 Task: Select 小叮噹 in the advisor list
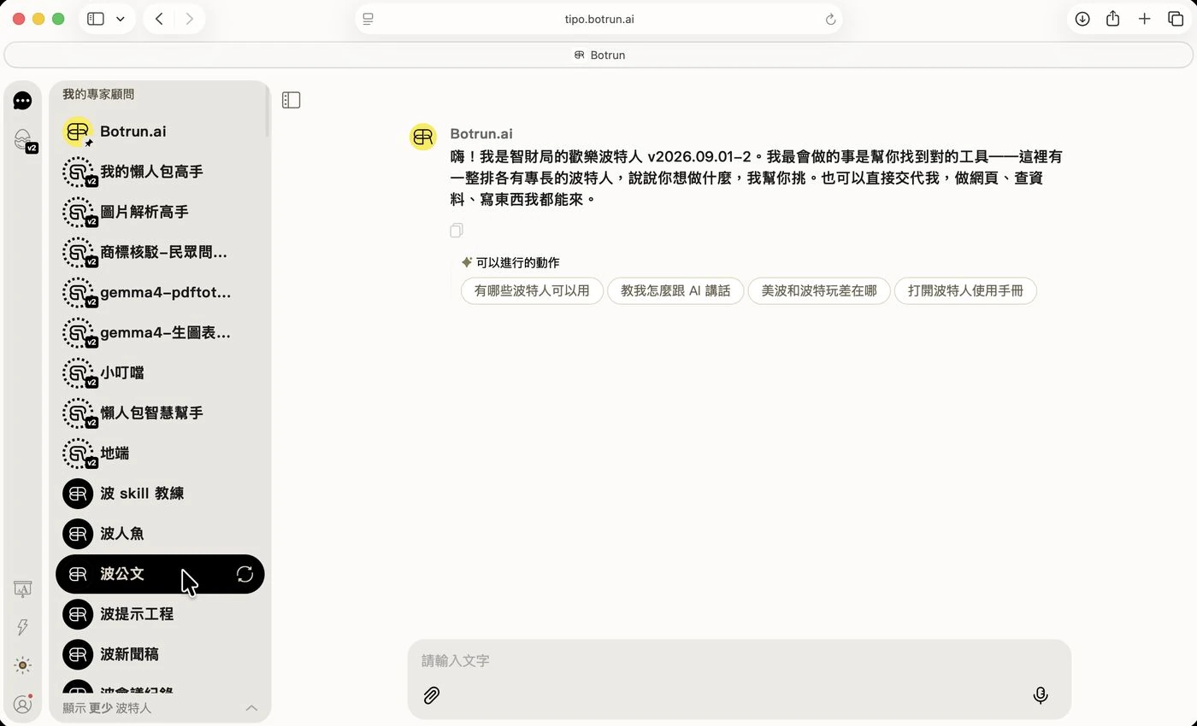pyautogui.click(x=160, y=373)
